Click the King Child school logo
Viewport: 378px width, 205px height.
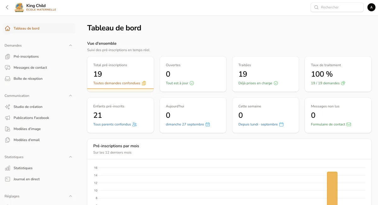coord(19,7)
